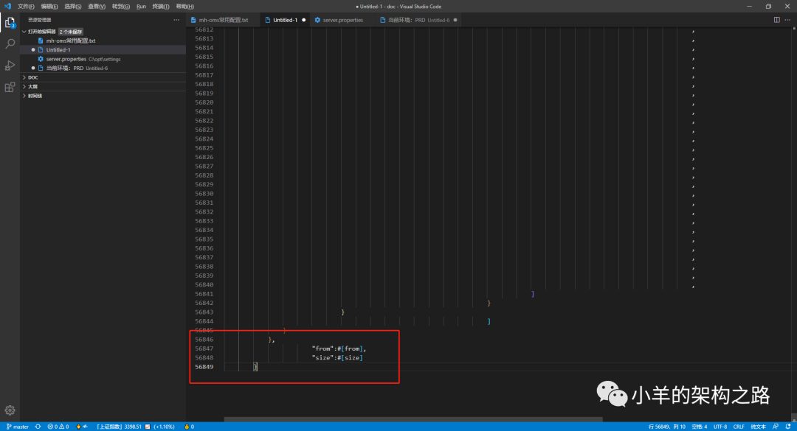Image resolution: width=797 pixels, height=431 pixels.
Task: Click line number 56849 in gutter
Action: point(204,366)
